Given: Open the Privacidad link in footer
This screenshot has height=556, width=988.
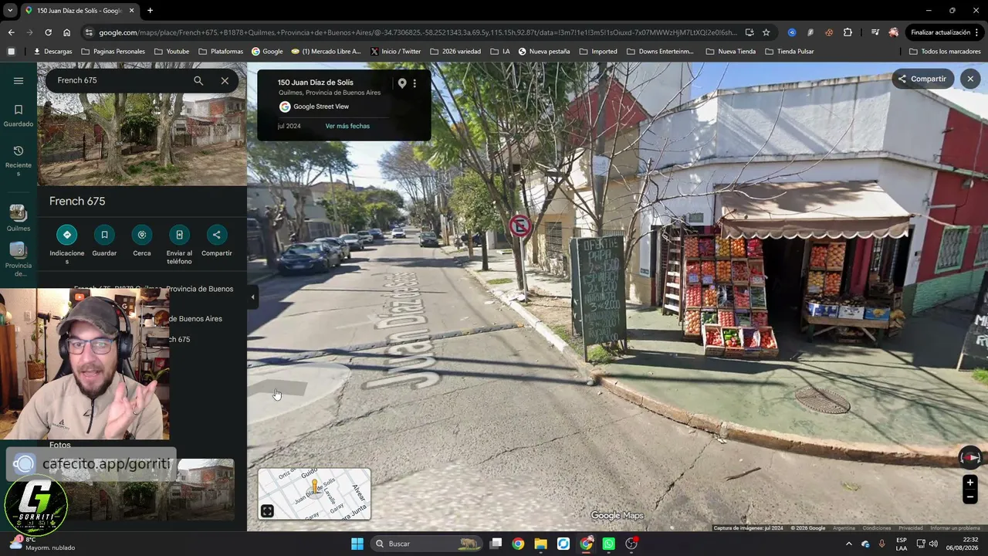Looking at the screenshot, I should (911, 528).
